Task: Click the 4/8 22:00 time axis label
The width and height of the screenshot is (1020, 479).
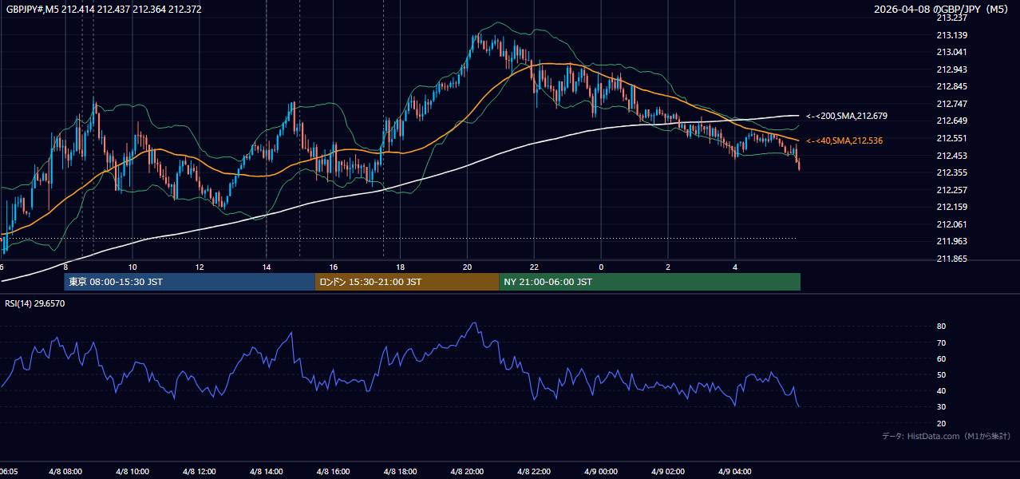Action: [535, 472]
